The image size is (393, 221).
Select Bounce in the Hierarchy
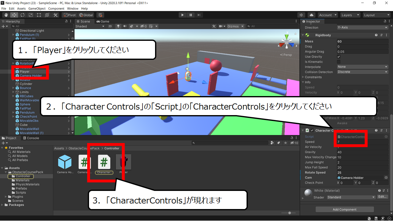(x=25, y=88)
